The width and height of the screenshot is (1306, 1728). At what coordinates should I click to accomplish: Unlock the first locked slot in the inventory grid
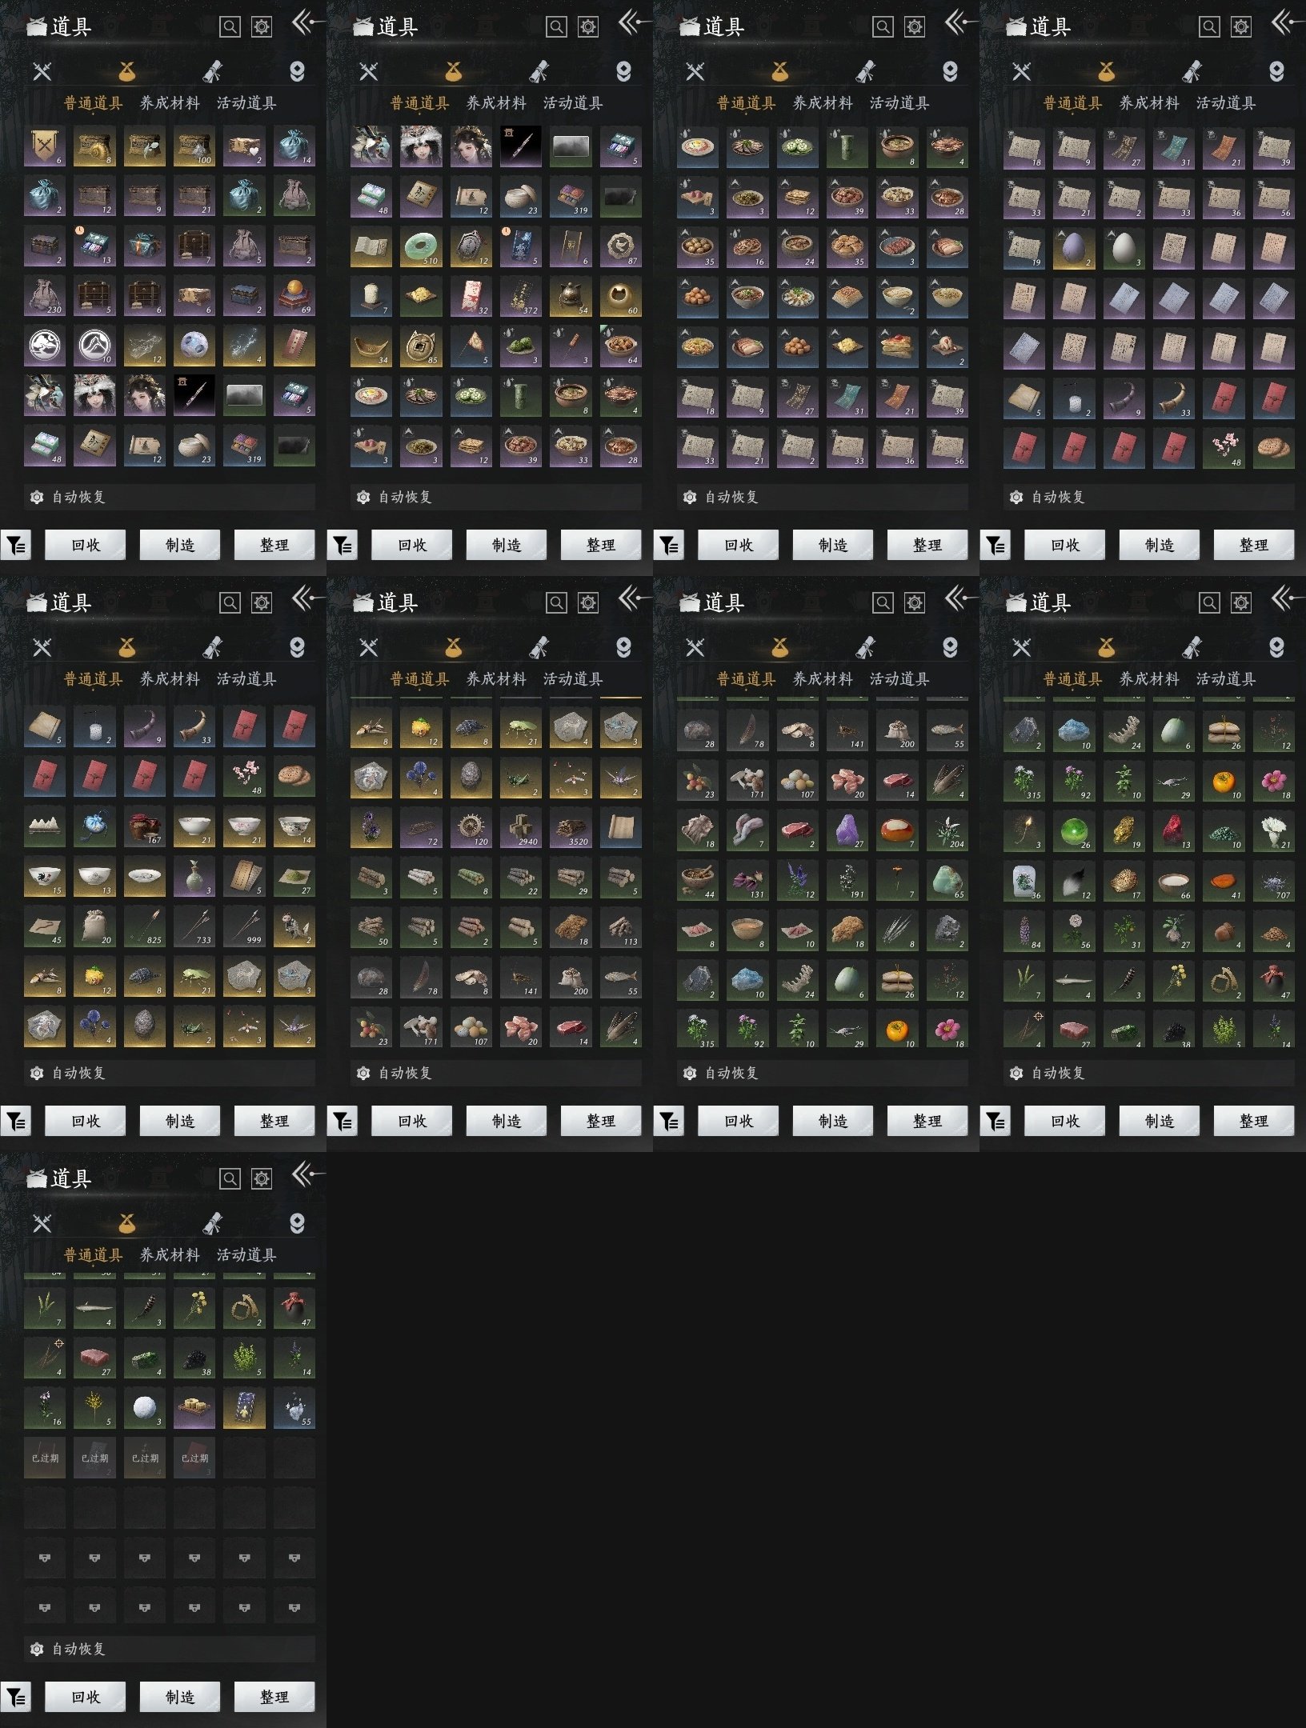[44, 1558]
